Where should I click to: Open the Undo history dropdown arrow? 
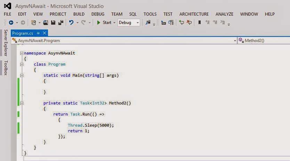coord(77,23)
